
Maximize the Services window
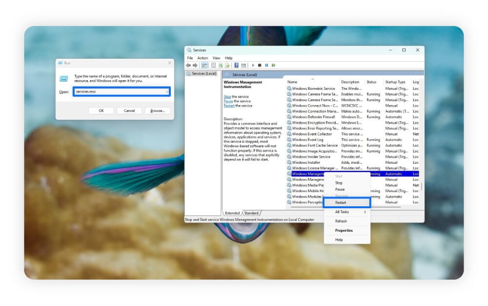point(404,50)
